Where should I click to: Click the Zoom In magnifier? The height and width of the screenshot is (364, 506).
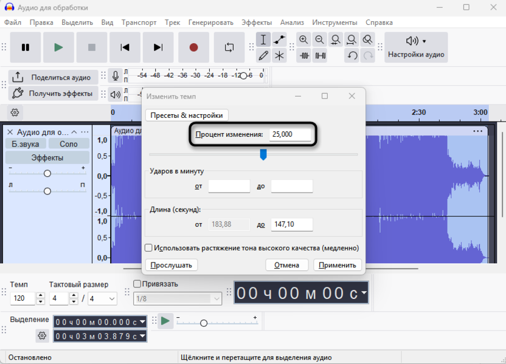click(x=303, y=40)
